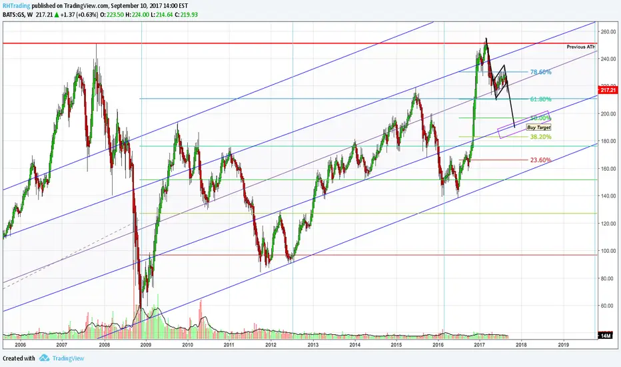Click the open value O:223.50
Screen dimensions: 621x367
[111, 15]
